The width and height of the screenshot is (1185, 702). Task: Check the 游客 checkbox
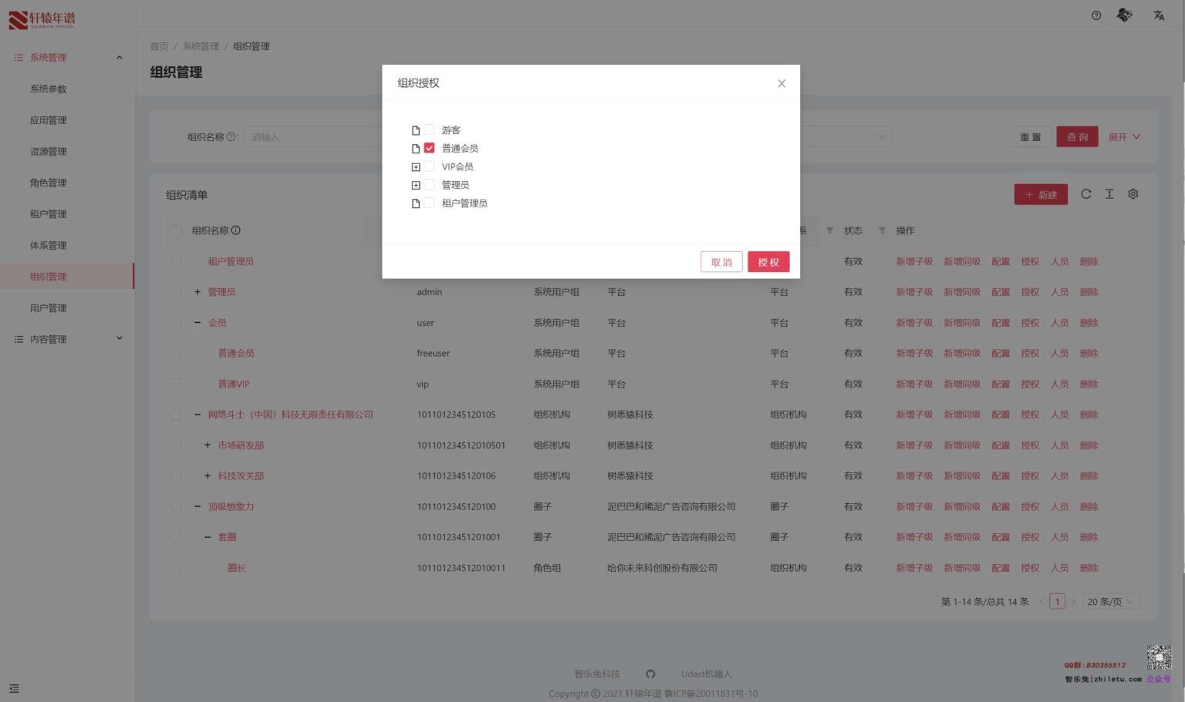[x=430, y=129]
